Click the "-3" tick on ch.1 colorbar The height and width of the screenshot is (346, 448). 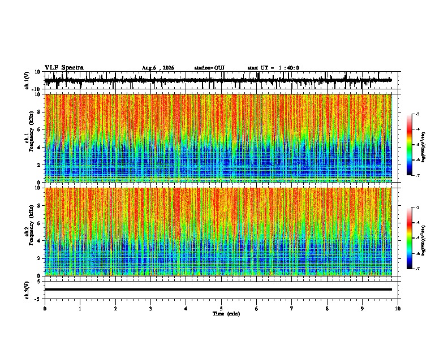tap(417, 114)
